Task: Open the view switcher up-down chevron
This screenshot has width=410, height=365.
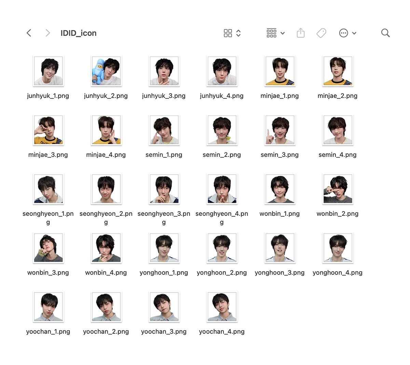Action: (x=238, y=33)
